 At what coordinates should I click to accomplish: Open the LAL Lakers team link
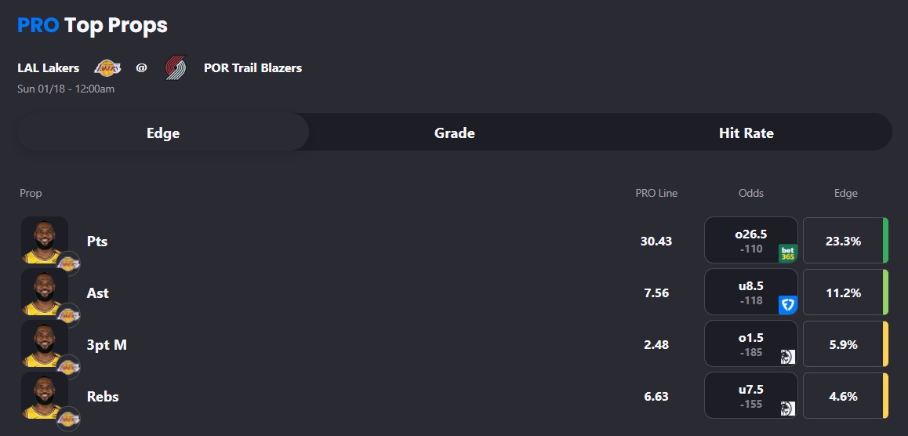click(49, 68)
